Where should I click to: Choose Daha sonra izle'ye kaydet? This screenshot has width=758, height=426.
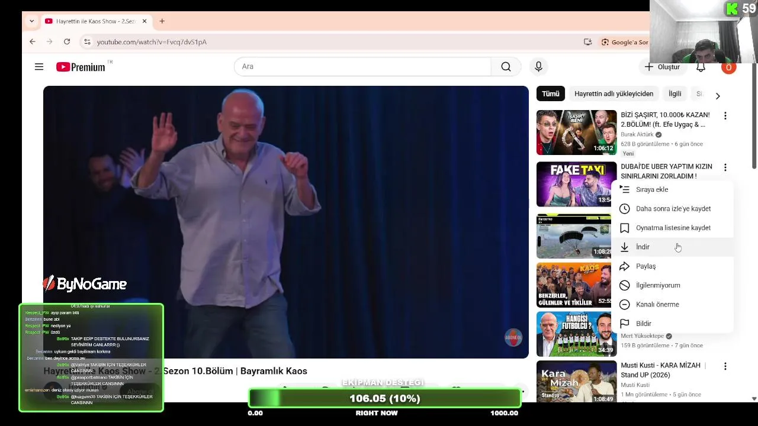(672, 209)
